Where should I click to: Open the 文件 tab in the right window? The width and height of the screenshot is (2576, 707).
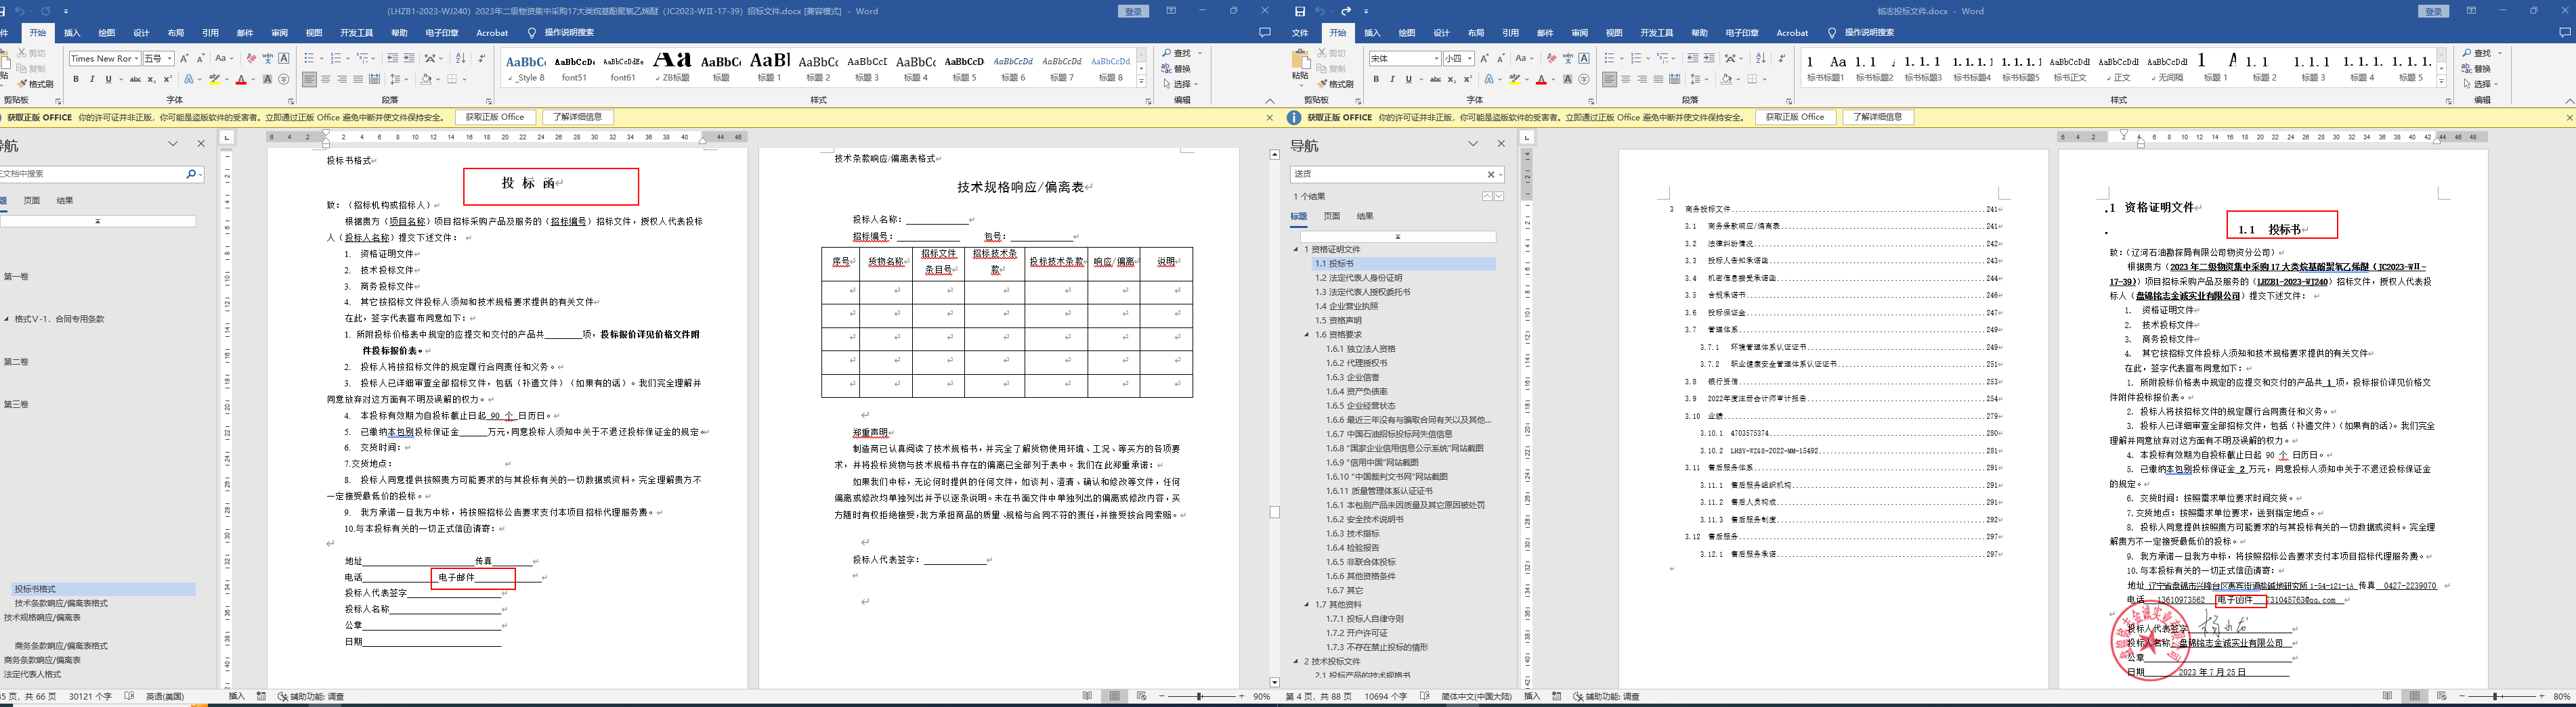click(x=1300, y=33)
